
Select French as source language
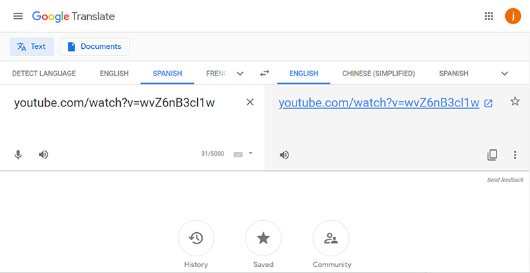pos(217,73)
